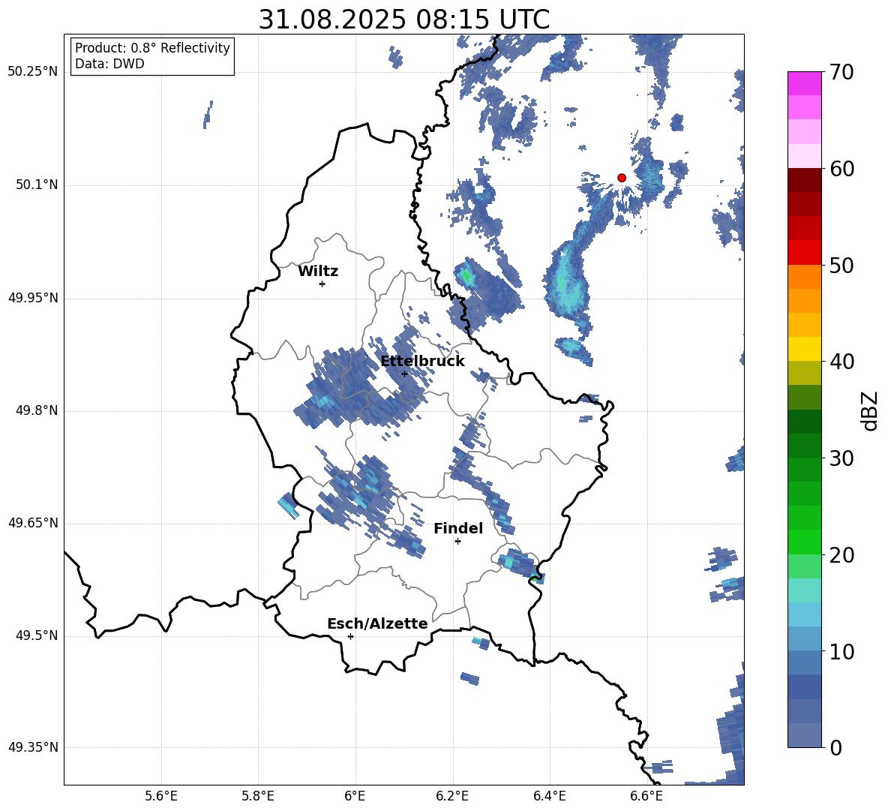Viewport: 888px width, 811px height.
Task: Click the colorbar value 20
Action: pyautogui.click(x=841, y=555)
